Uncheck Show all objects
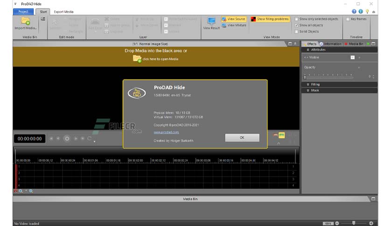 click(x=297, y=25)
